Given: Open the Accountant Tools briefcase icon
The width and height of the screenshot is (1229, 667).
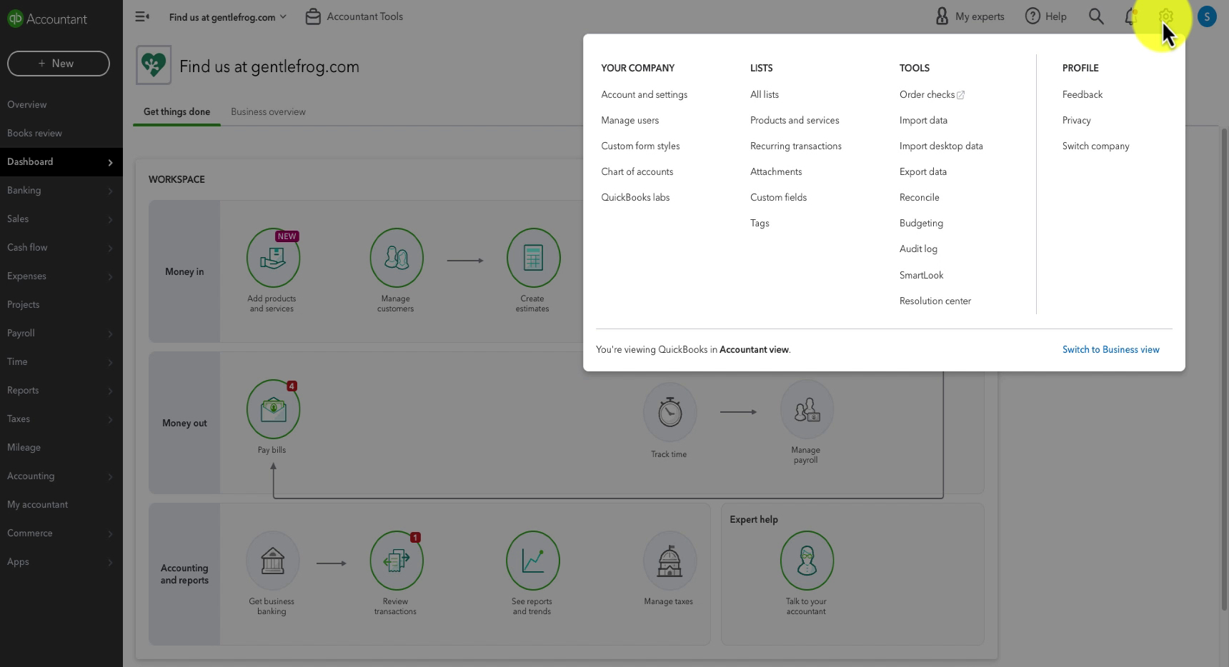Looking at the screenshot, I should 313,16.
